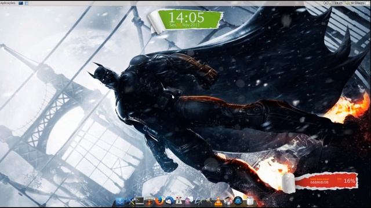This screenshot has height=208, width=371.
Task: Switch to the light second workspace in panel
Action: coord(26,3)
